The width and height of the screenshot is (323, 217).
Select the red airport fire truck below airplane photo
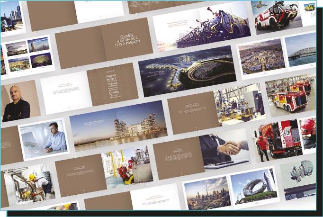[277, 17]
